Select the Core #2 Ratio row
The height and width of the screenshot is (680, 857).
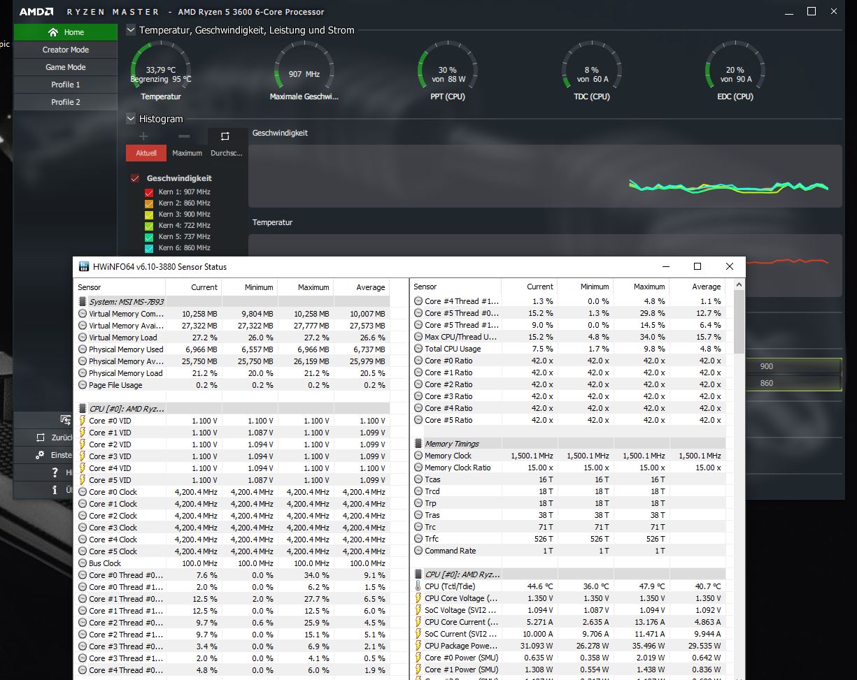point(568,384)
